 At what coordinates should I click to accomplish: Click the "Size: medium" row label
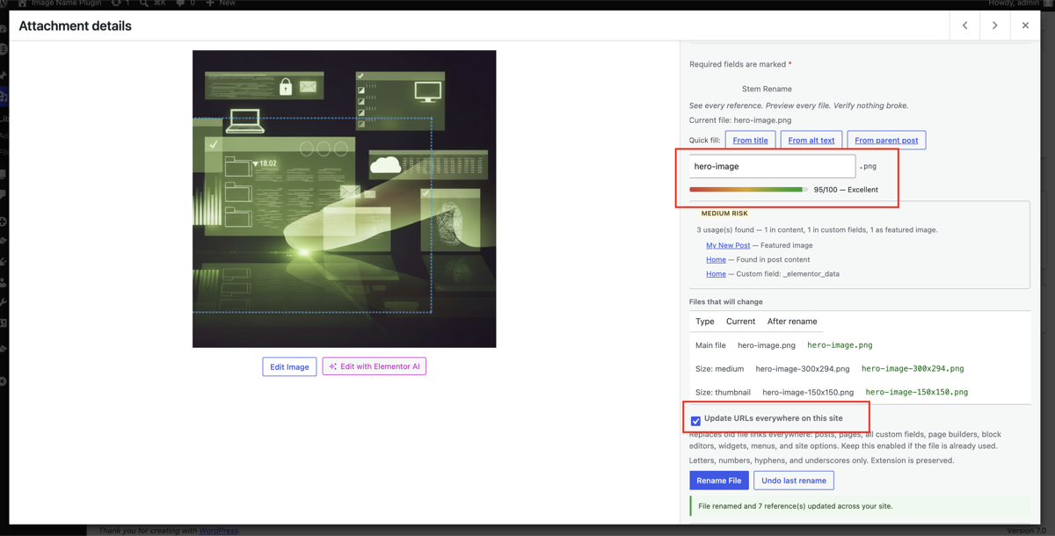pos(719,369)
